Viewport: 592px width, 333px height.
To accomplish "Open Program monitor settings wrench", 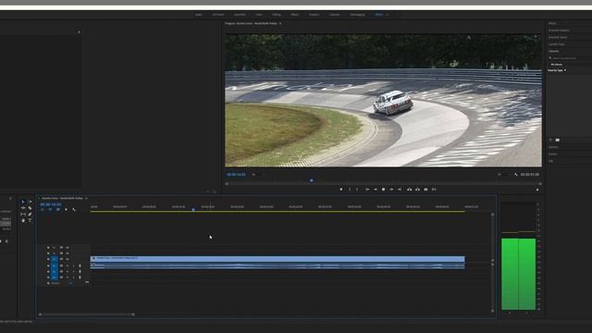I will 516,175.
